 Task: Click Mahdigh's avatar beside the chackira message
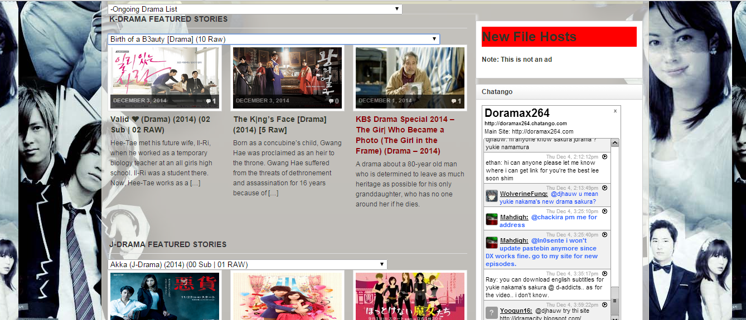coord(491,219)
